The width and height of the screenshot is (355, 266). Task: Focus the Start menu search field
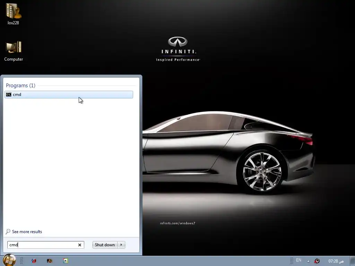pyautogui.click(x=45, y=245)
